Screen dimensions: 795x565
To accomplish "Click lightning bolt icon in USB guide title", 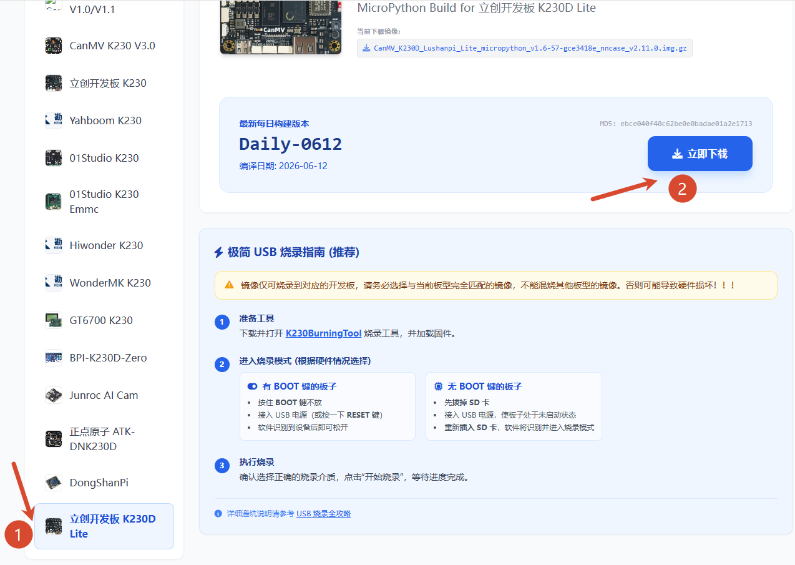I will pos(218,252).
